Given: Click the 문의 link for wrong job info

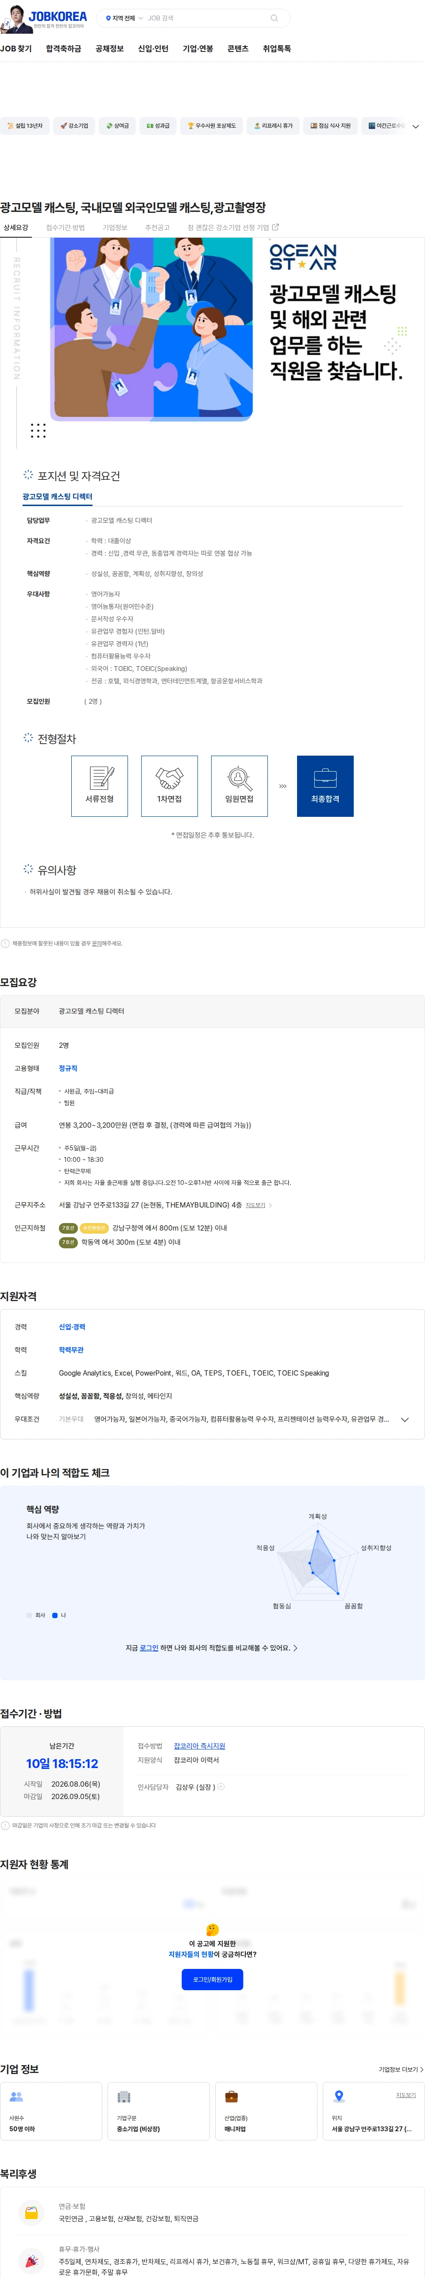Looking at the screenshot, I should click(98, 944).
